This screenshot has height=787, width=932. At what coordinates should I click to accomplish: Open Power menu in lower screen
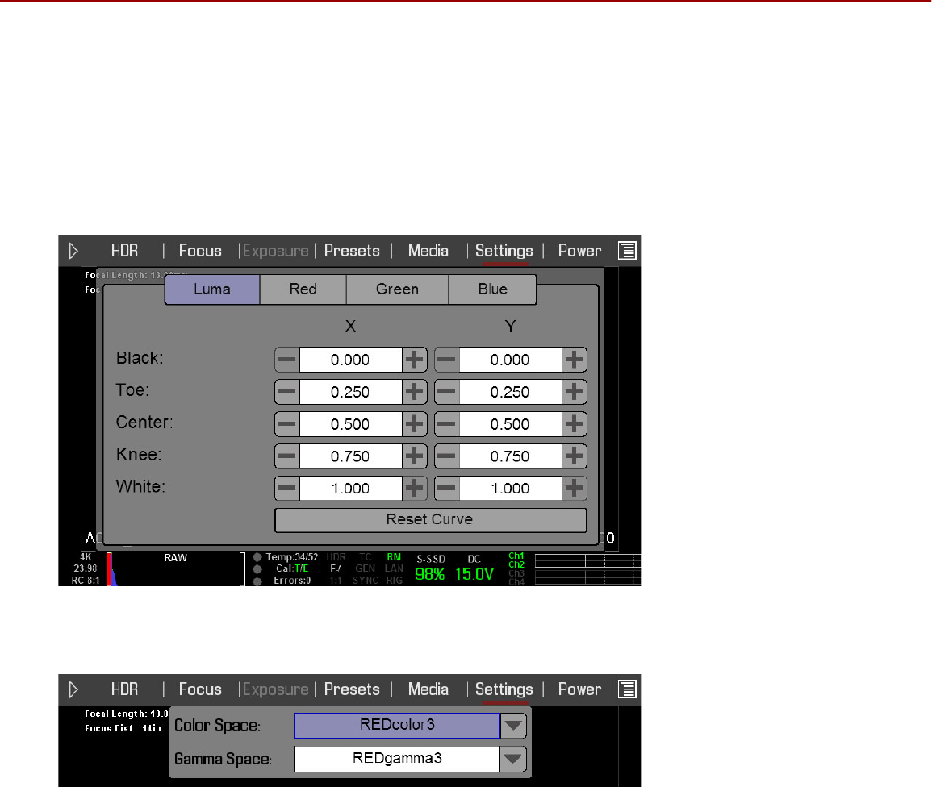(579, 689)
